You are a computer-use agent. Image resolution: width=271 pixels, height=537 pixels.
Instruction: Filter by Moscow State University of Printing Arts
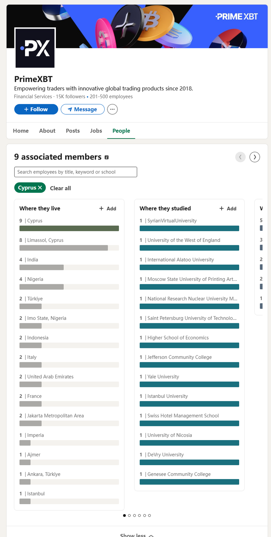coord(189,283)
